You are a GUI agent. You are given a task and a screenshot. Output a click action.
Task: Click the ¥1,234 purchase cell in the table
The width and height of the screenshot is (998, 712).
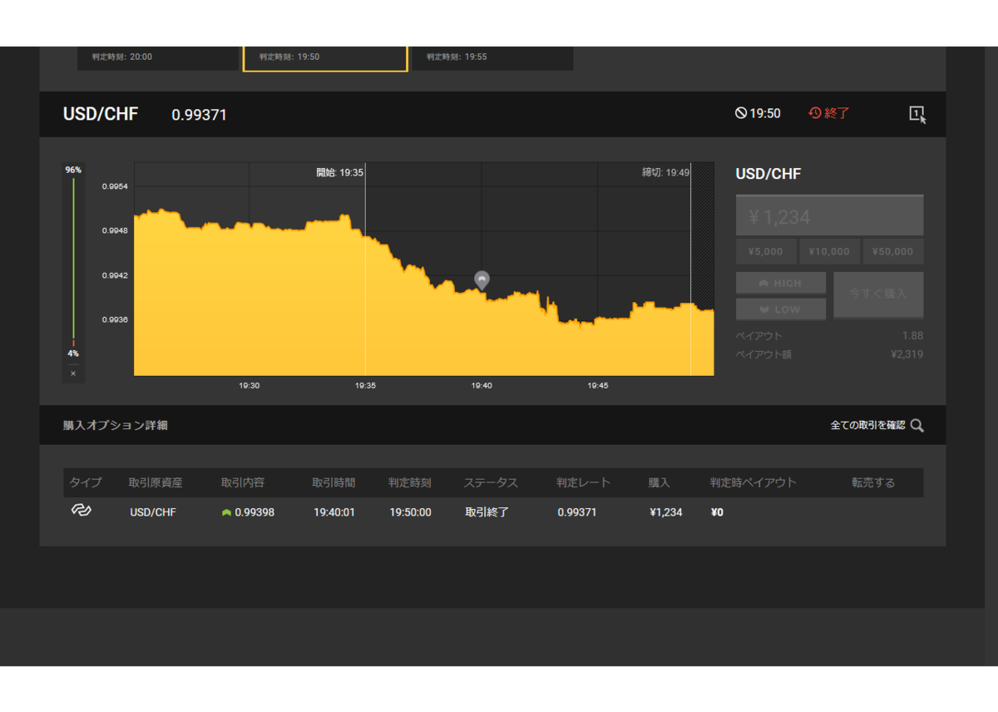(665, 512)
